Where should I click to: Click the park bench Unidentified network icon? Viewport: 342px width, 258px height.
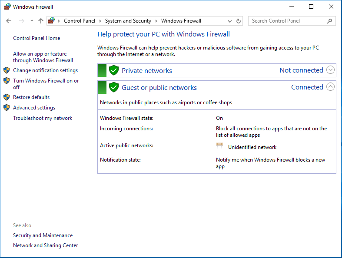pos(219,146)
